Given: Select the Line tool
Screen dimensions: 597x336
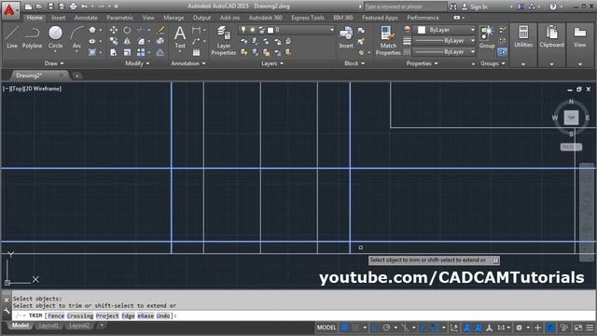Looking at the screenshot, I should click(12, 37).
